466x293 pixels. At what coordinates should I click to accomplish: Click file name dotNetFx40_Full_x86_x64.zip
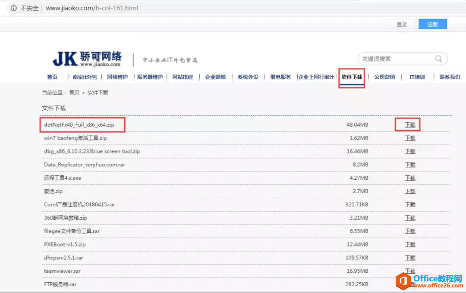pos(79,125)
